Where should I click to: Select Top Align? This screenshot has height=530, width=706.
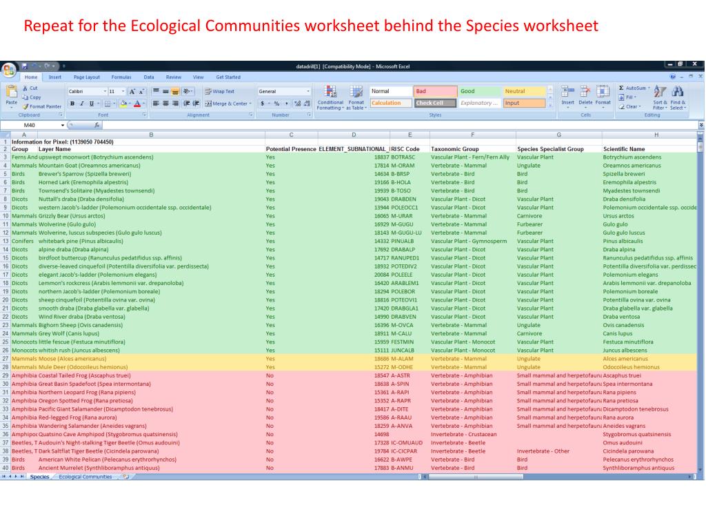(156, 92)
